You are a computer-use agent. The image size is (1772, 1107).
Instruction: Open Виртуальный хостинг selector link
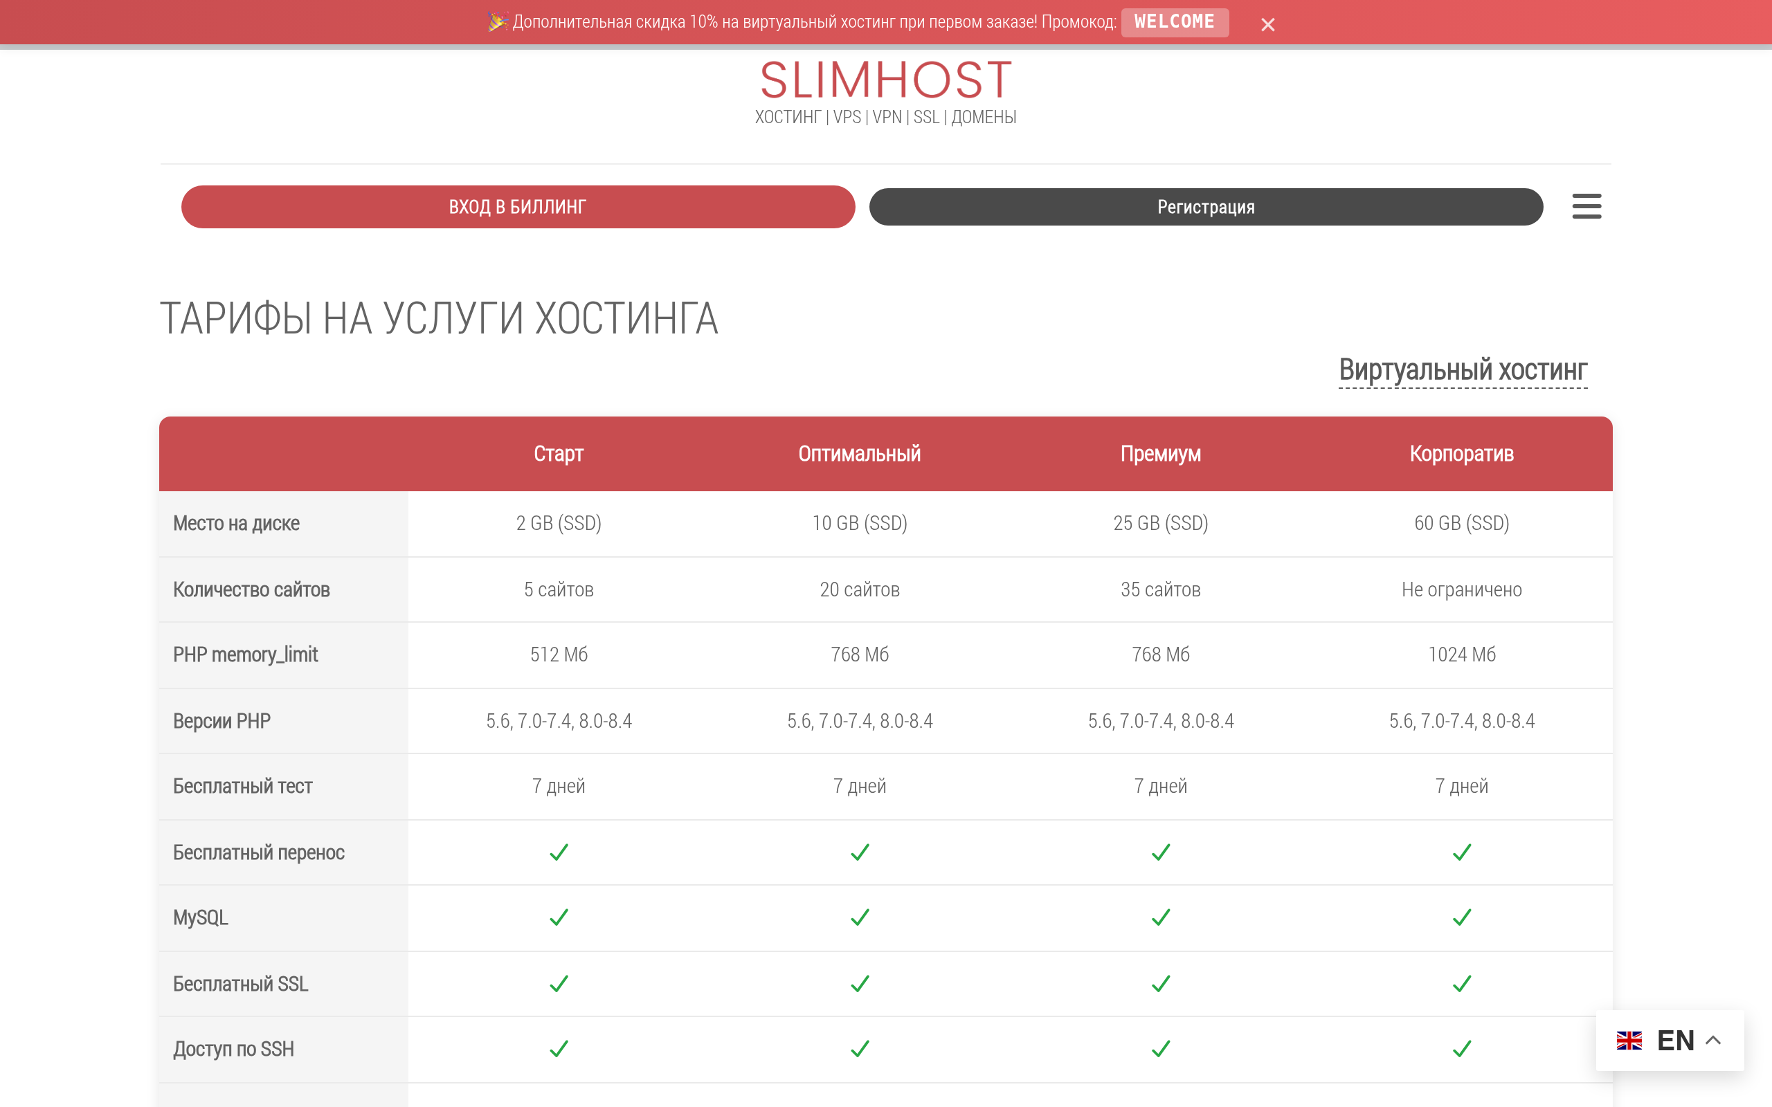pos(1463,370)
